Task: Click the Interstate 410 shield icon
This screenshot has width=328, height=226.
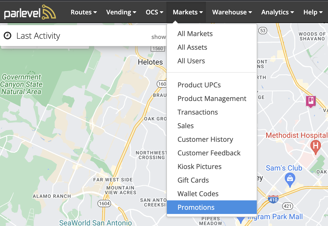Action: (x=273, y=200)
